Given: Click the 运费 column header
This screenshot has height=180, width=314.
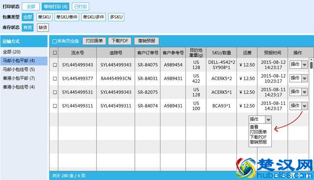Looking at the screenshot, I should coord(247,52).
